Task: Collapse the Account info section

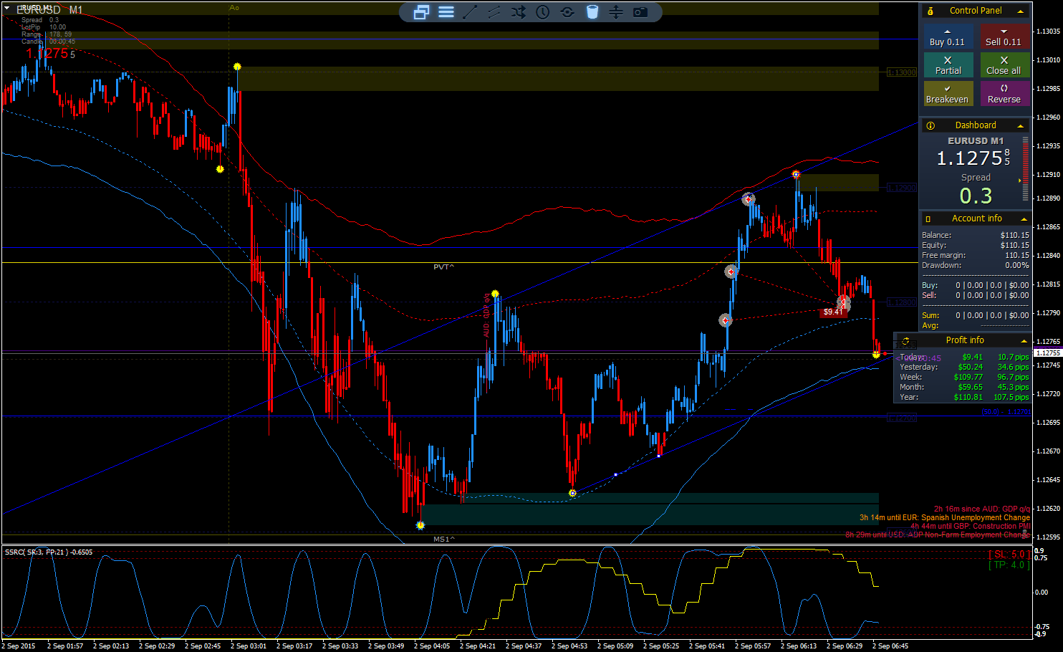Action: click(1024, 219)
